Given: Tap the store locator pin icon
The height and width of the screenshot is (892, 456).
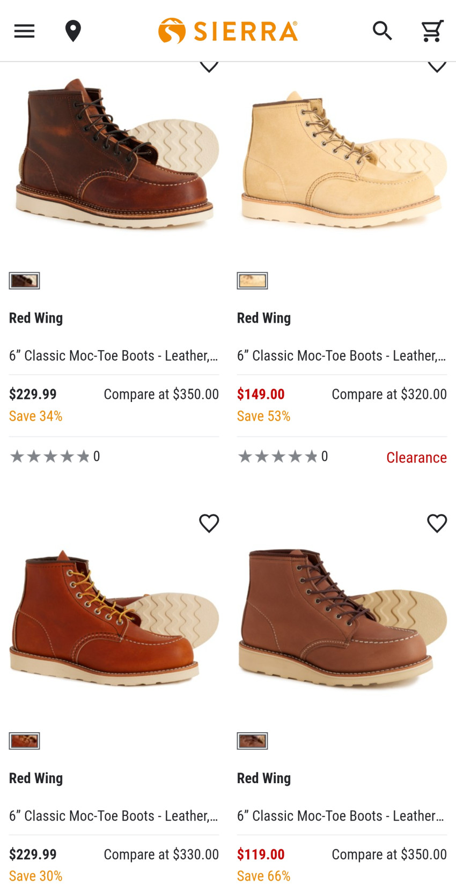Looking at the screenshot, I should coord(73,31).
